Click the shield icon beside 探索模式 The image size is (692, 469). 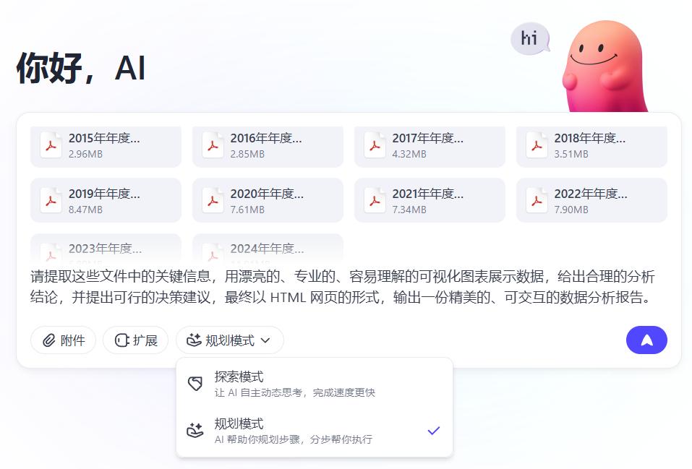(195, 383)
